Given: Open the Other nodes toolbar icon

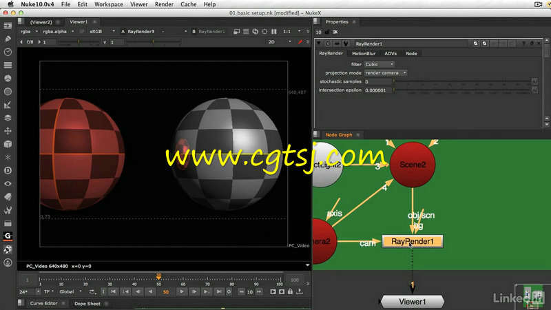Looking at the screenshot, I should [8, 223].
